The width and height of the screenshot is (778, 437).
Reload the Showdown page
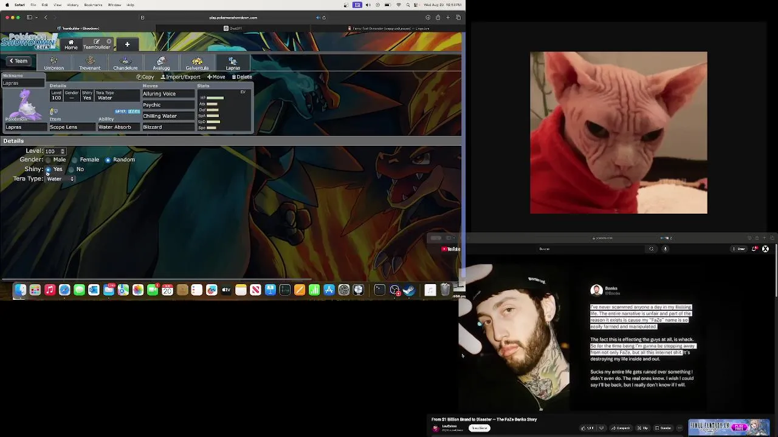click(x=324, y=18)
